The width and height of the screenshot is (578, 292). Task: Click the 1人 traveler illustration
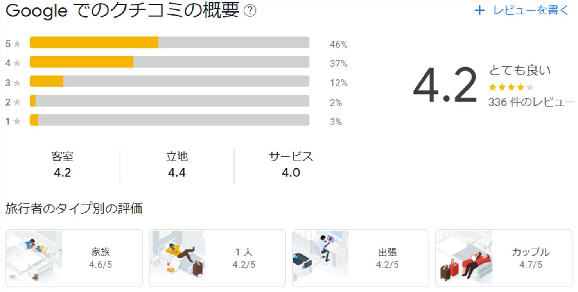(x=177, y=258)
